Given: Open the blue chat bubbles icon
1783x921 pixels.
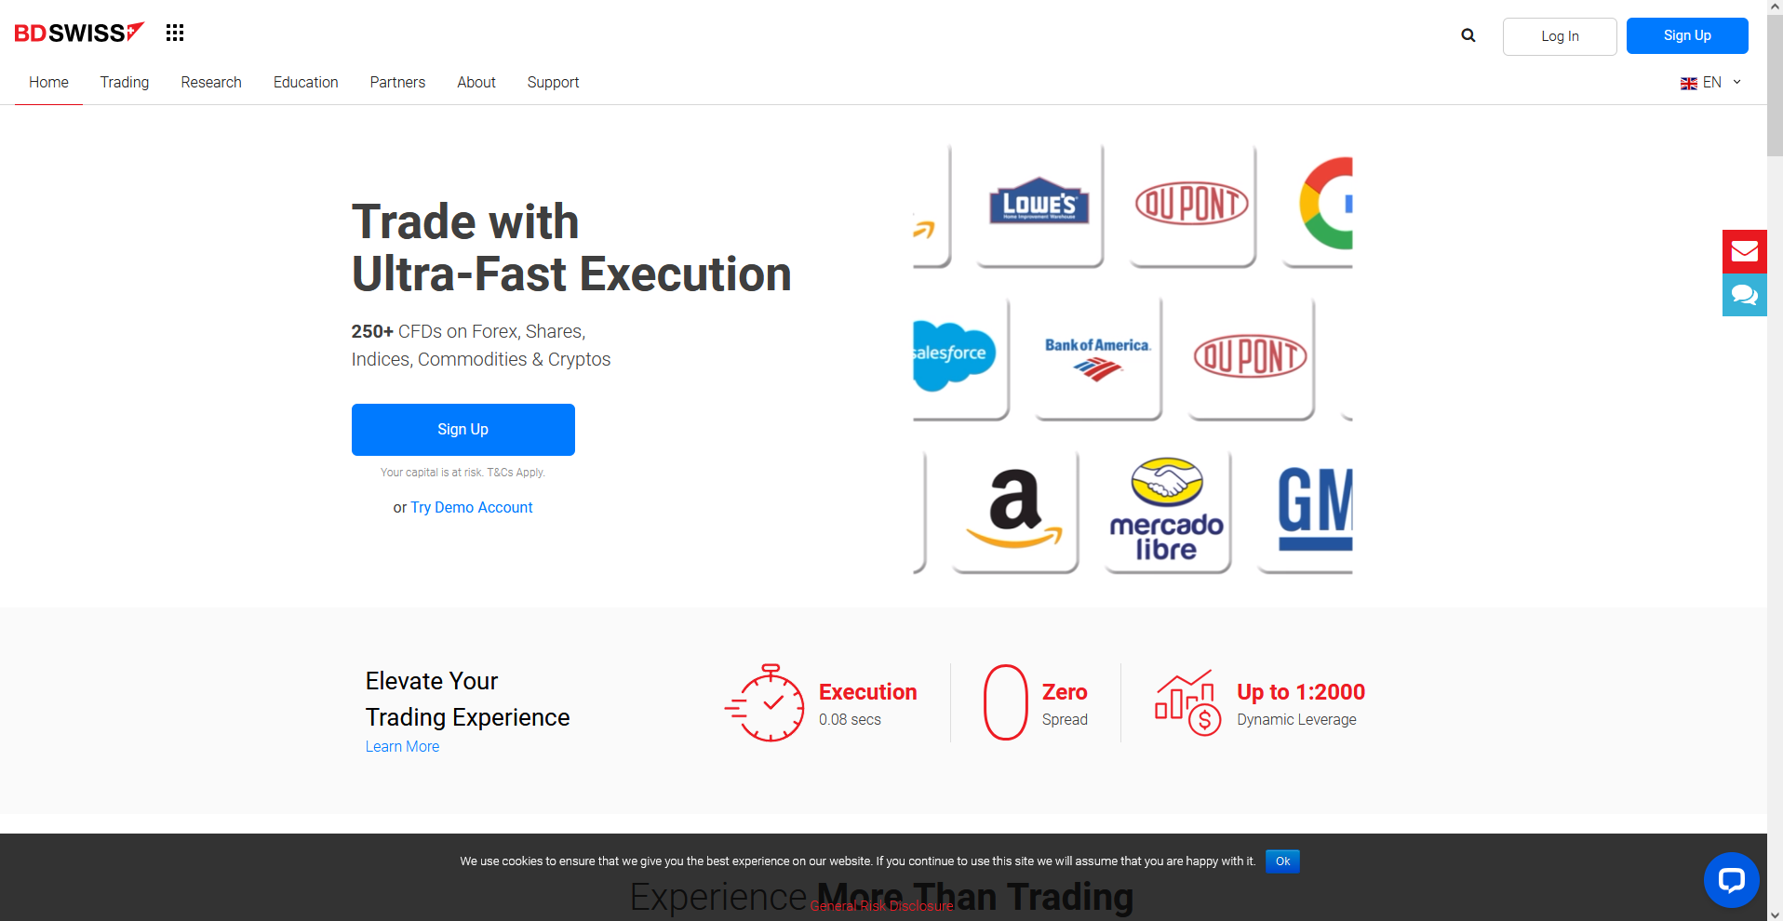Looking at the screenshot, I should tap(1745, 295).
